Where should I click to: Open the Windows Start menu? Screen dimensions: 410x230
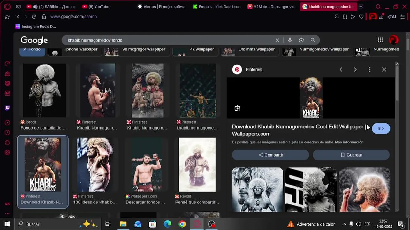(7, 224)
